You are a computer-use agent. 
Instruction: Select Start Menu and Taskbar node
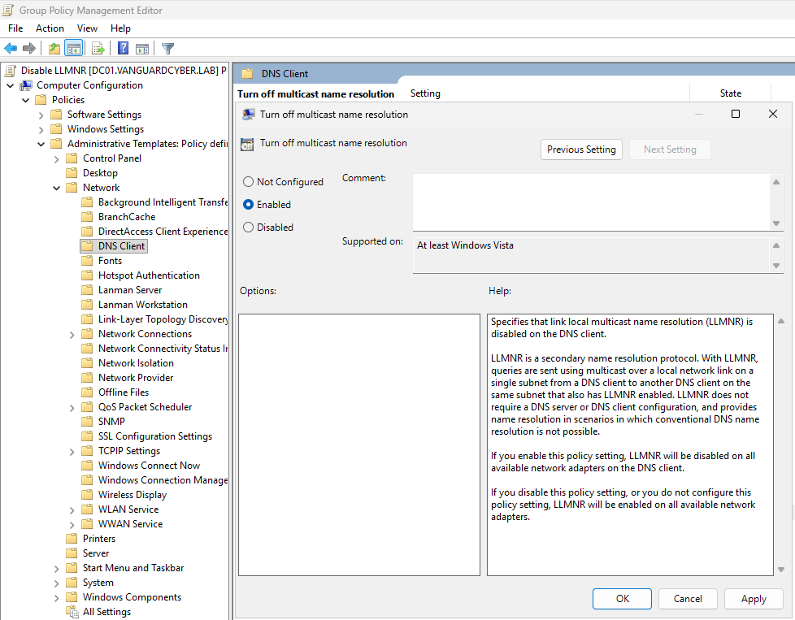coord(132,568)
